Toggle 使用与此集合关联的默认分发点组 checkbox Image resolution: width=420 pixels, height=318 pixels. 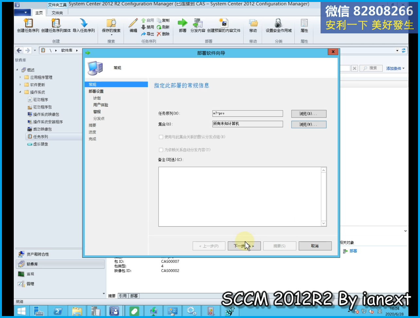coord(161,137)
